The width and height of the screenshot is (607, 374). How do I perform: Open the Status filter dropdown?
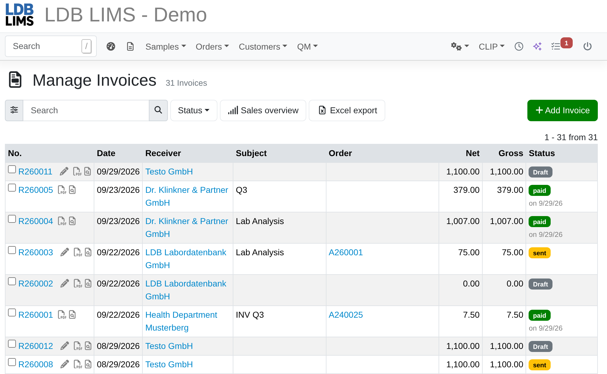tap(194, 110)
